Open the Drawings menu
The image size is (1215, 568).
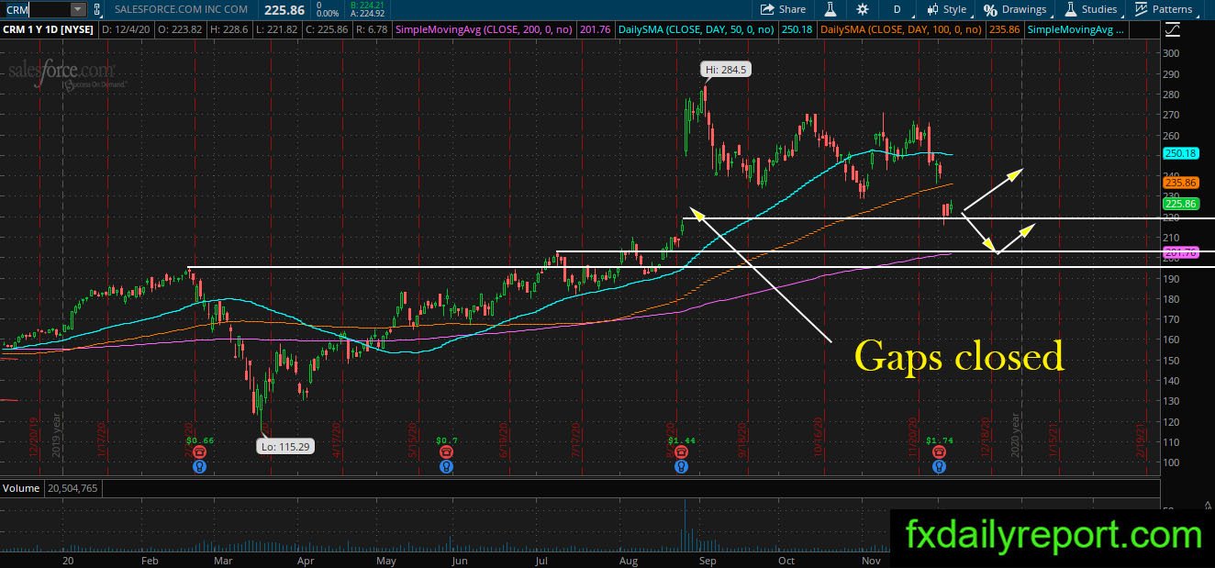pyautogui.click(x=1015, y=9)
